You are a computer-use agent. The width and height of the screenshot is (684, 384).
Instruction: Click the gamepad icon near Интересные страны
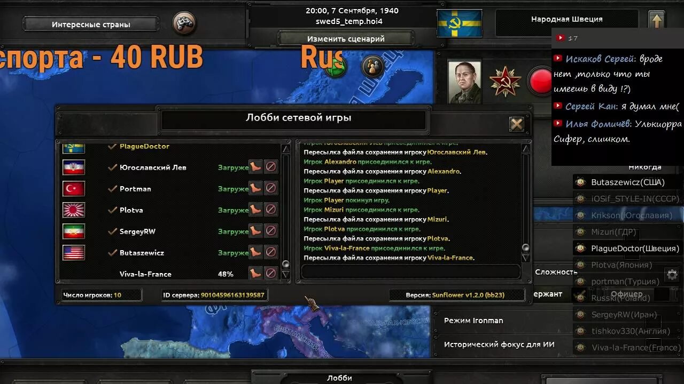coord(184,23)
